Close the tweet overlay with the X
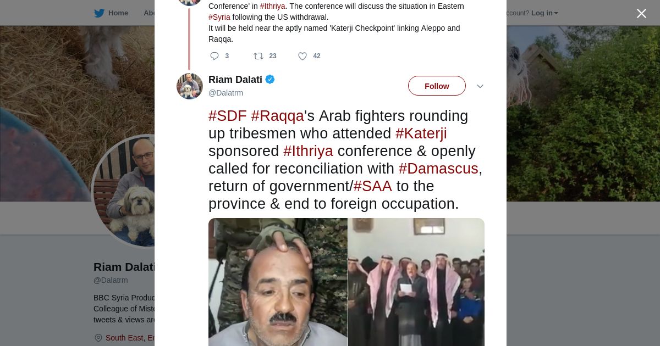The image size is (660, 346). (x=641, y=13)
